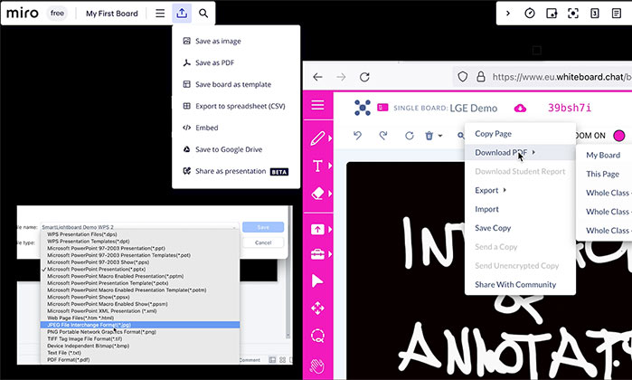This screenshot has width=632, height=380.
Task: Click the Miro export (upload) icon
Action: (182, 14)
